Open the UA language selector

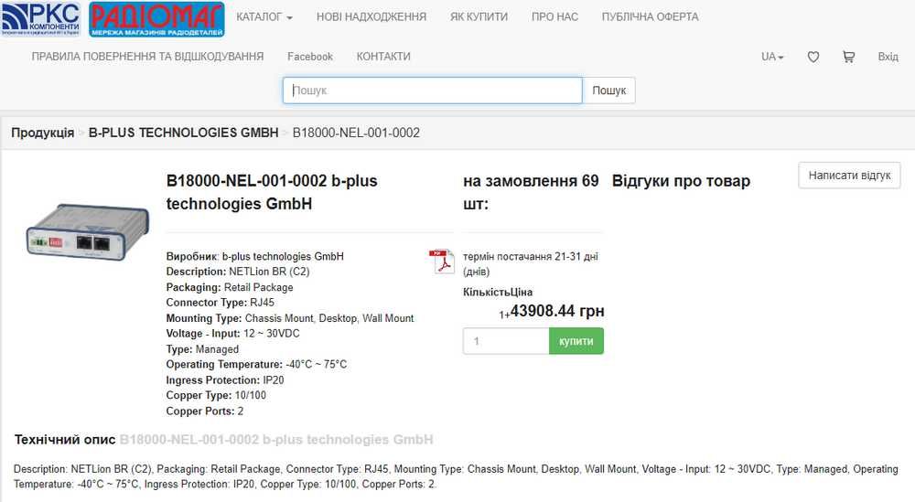[x=772, y=57]
